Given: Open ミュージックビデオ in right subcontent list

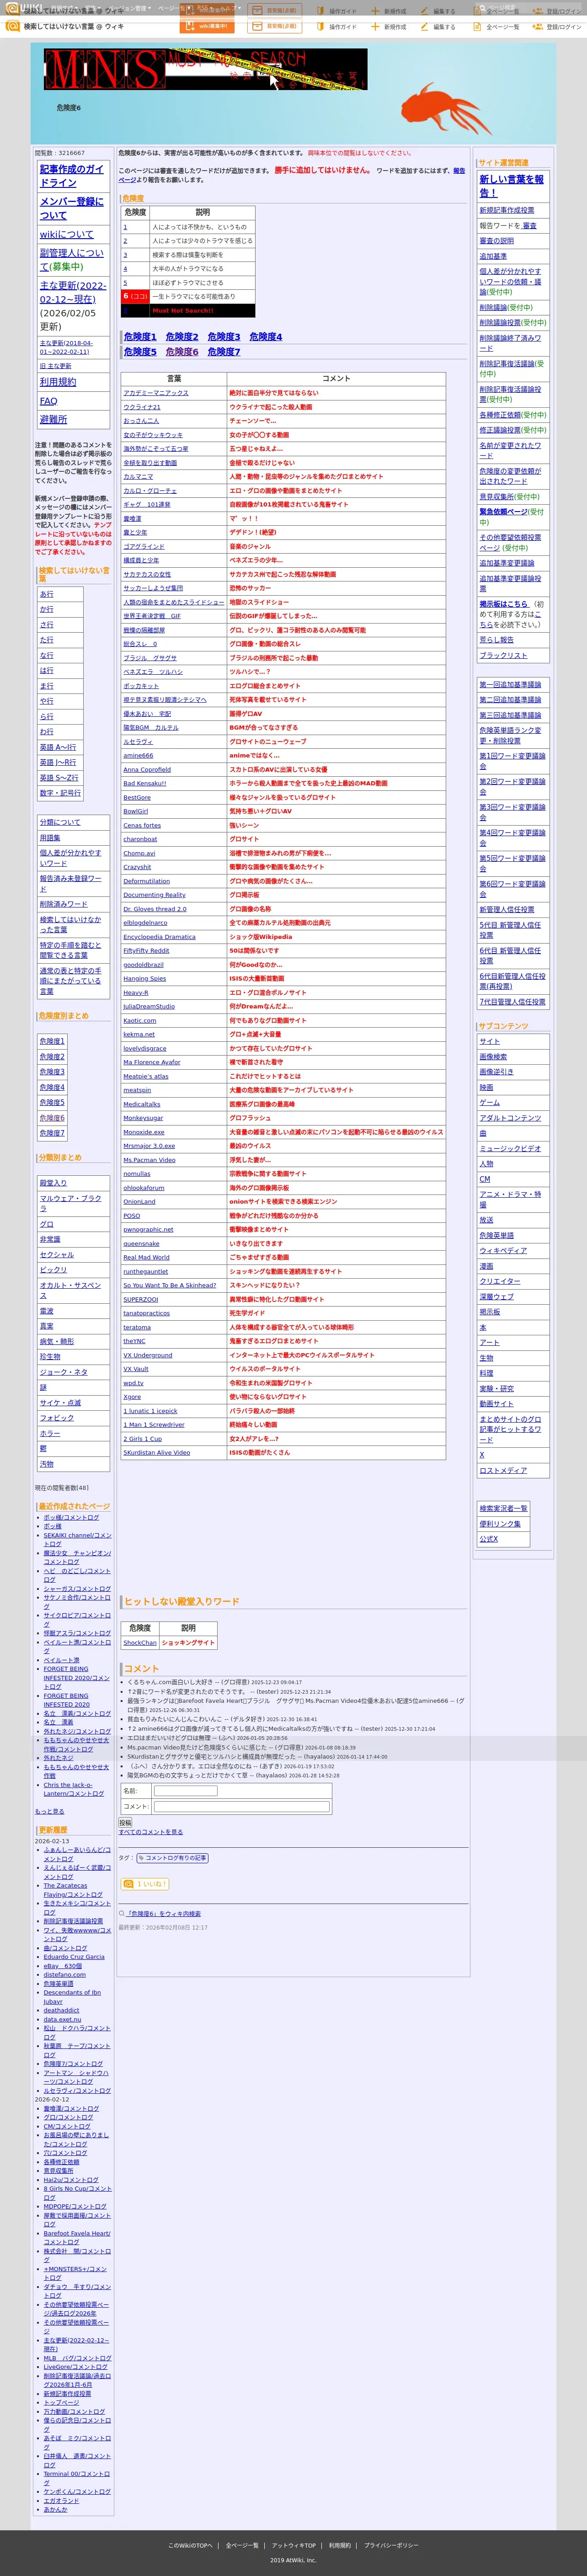Looking at the screenshot, I should tap(510, 1148).
